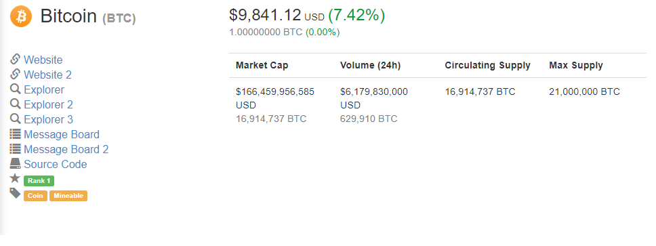Screen dimensions: 656x246
Task: Select the green Rank 1 badge
Action: (39, 181)
